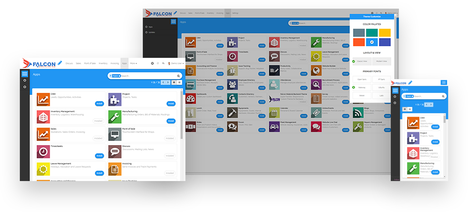
Task: Open the Project puzzle icon in the left window
Action: click(x=115, y=99)
